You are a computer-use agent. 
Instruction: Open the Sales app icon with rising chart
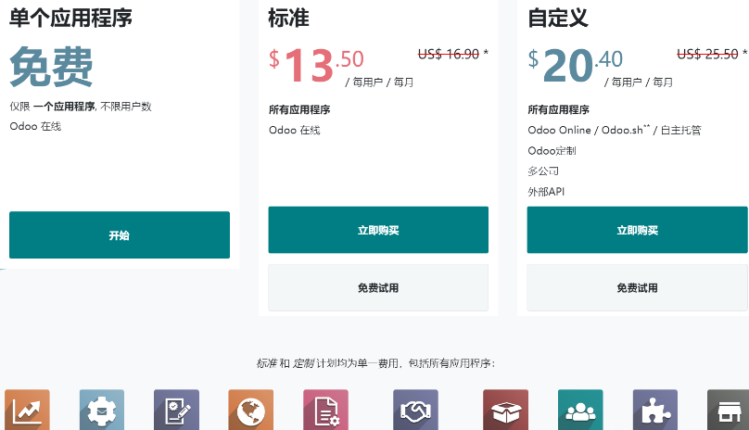click(x=27, y=410)
